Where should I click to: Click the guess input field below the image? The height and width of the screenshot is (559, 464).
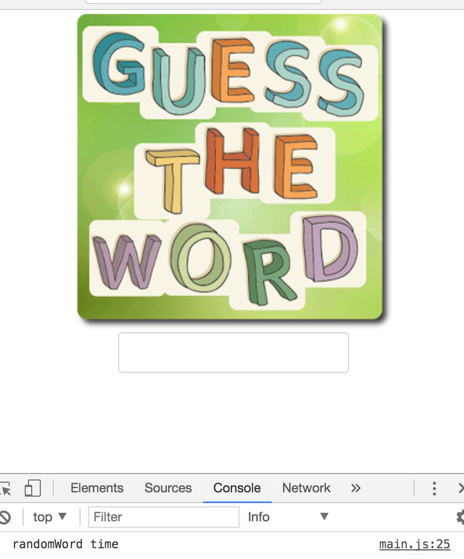point(233,353)
